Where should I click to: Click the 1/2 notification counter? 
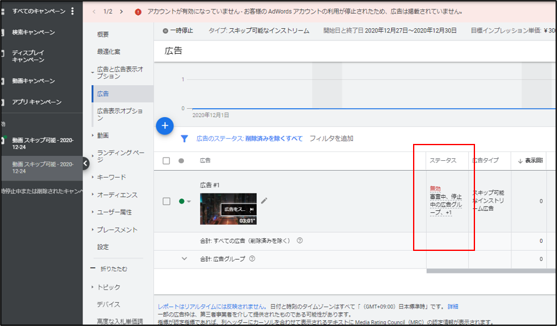(108, 11)
